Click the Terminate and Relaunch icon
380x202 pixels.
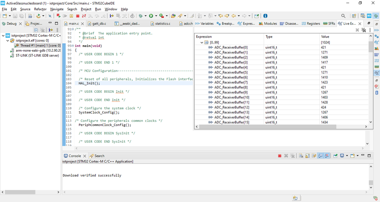point(59,16)
